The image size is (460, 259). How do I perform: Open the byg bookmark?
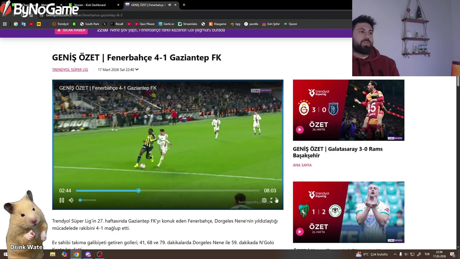coord(235,24)
